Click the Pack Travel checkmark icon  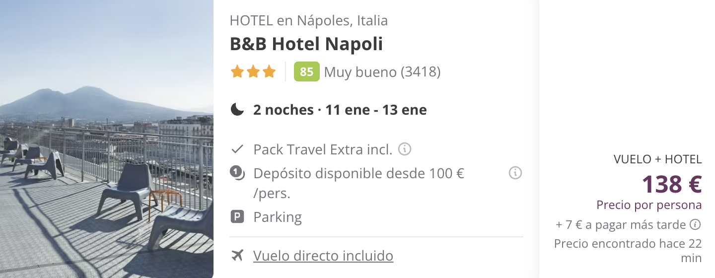pos(237,149)
